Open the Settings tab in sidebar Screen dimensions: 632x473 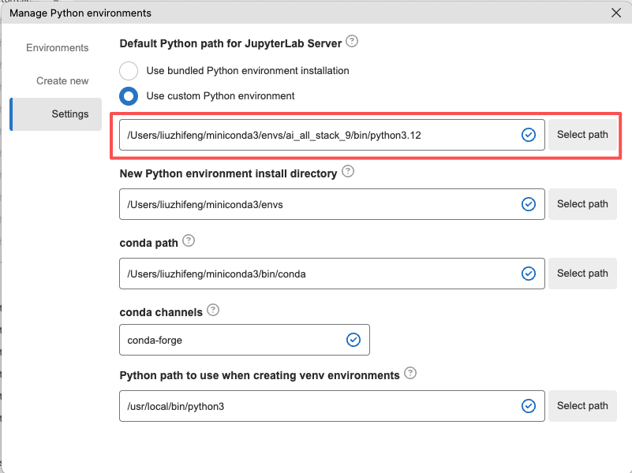[69, 114]
